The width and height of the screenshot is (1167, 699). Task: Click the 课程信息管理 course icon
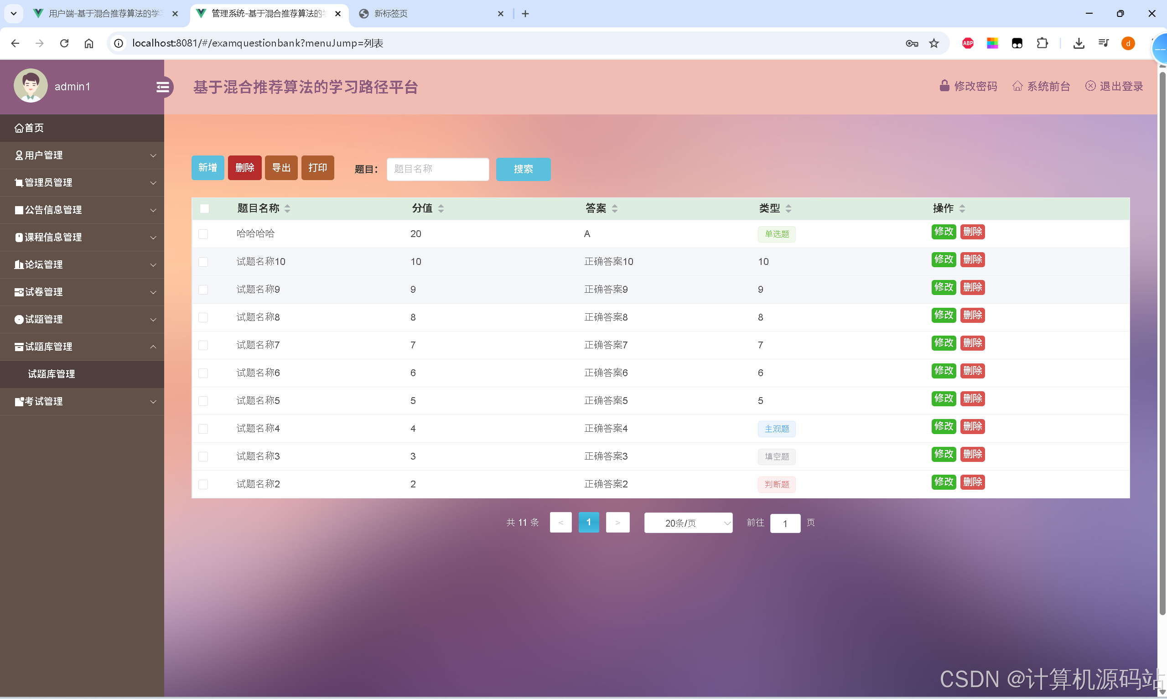(19, 237)
